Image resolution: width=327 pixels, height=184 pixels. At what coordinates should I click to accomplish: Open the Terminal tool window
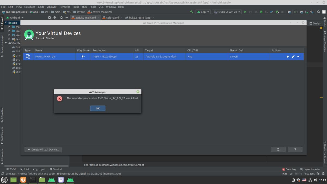click(56, 169)
